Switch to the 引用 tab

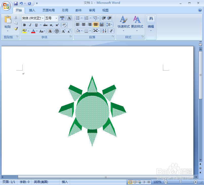tap(65, 10)
